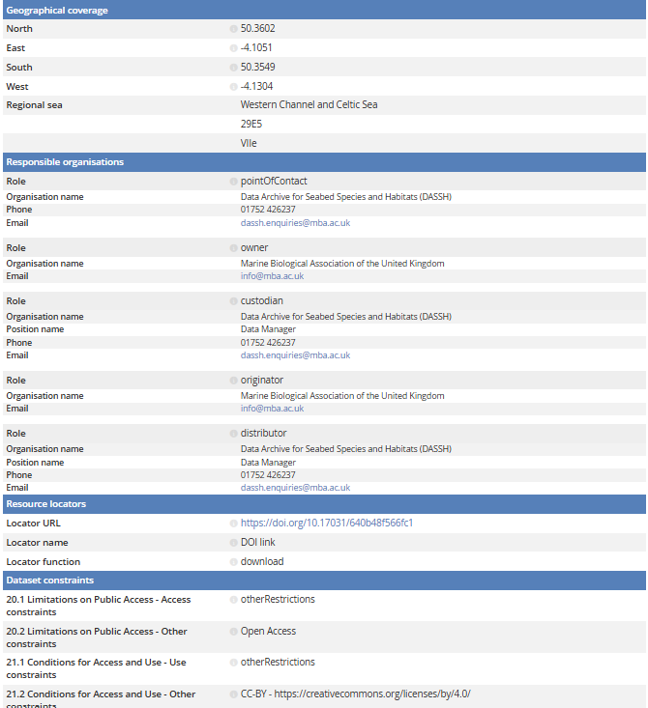Click the pointOfContact email dassh.enquiries@mba.ac.uk

coord(295,223)
